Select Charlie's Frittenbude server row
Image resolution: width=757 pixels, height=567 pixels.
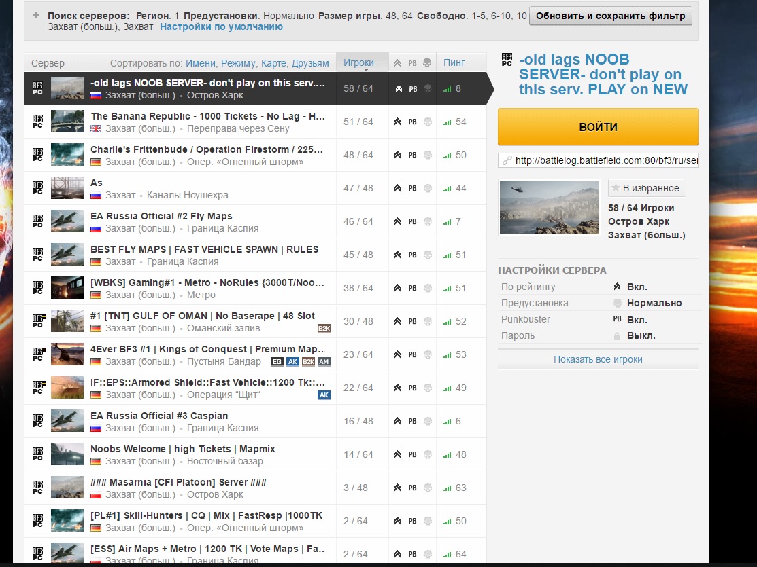(255, 155)
